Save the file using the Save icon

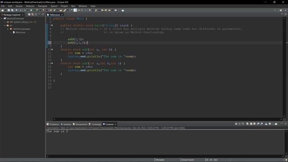[x=9, y=10]
